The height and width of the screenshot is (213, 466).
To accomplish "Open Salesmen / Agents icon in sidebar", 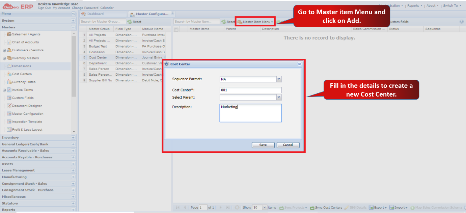I will point(9,34).
